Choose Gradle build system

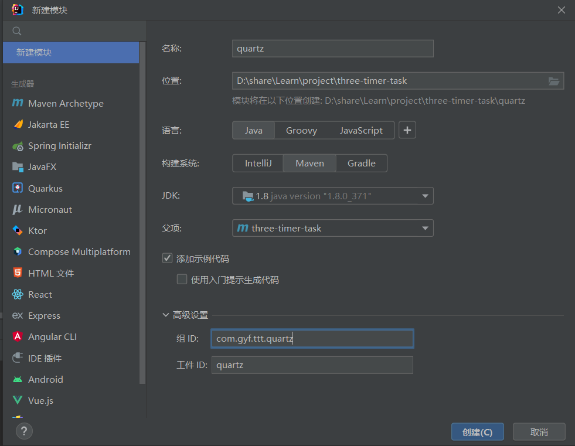(362, 163)
